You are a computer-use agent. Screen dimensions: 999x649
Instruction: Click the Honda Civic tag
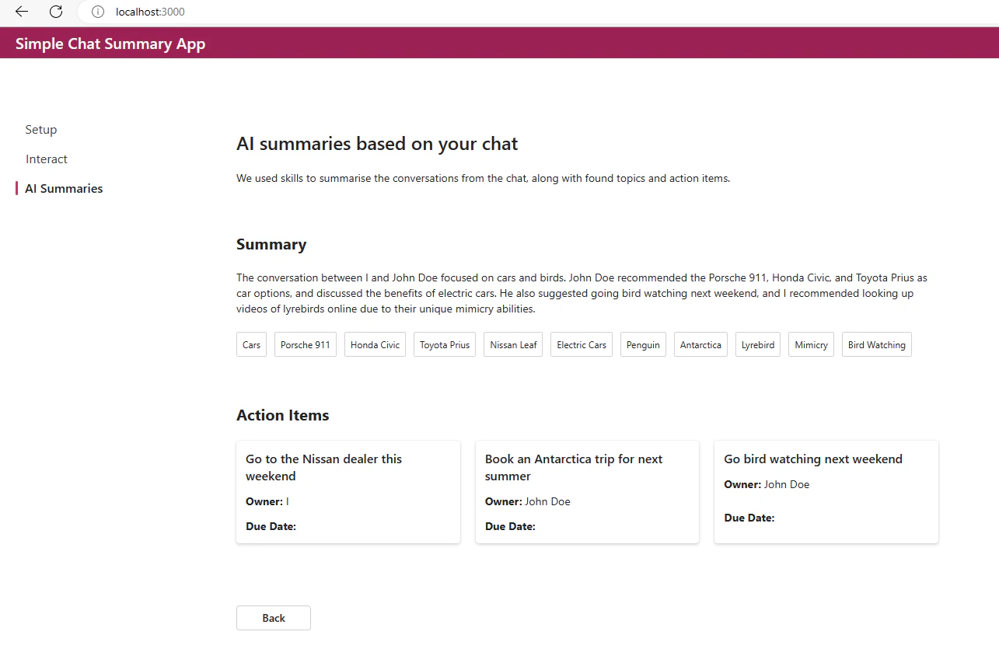pyautogui.click(x=375, y=345)
